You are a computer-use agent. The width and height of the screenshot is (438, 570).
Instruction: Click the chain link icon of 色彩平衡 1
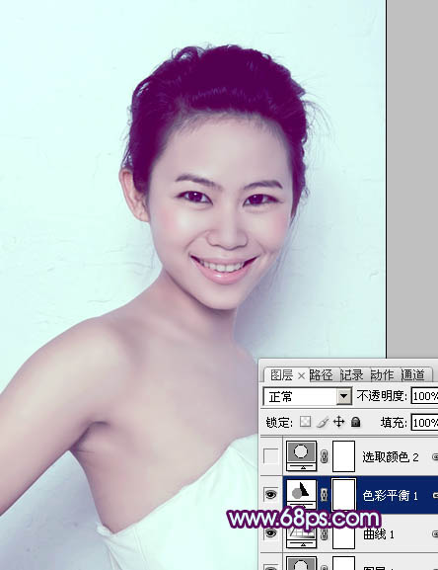[324, 494]
